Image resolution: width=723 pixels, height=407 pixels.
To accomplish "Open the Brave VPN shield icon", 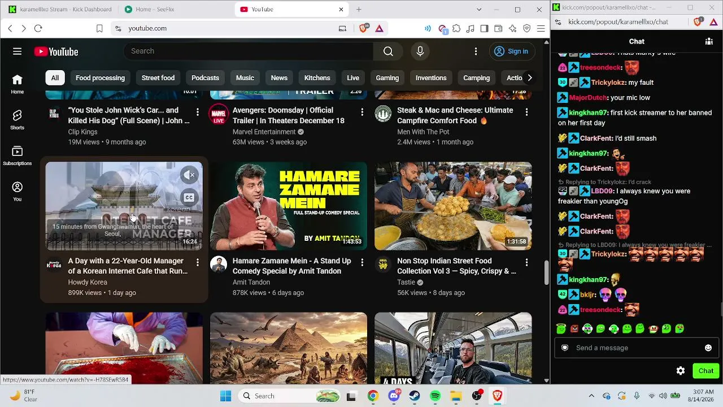I will tap(526, 28).
